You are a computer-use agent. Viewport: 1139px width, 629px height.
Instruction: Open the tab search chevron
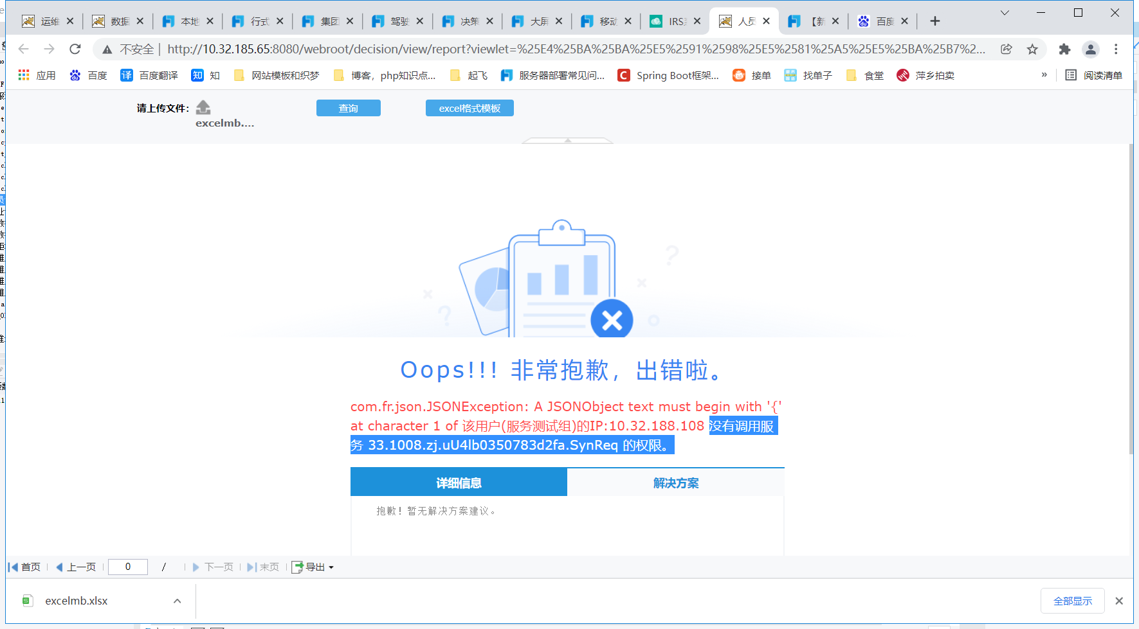coord(1005,13)
